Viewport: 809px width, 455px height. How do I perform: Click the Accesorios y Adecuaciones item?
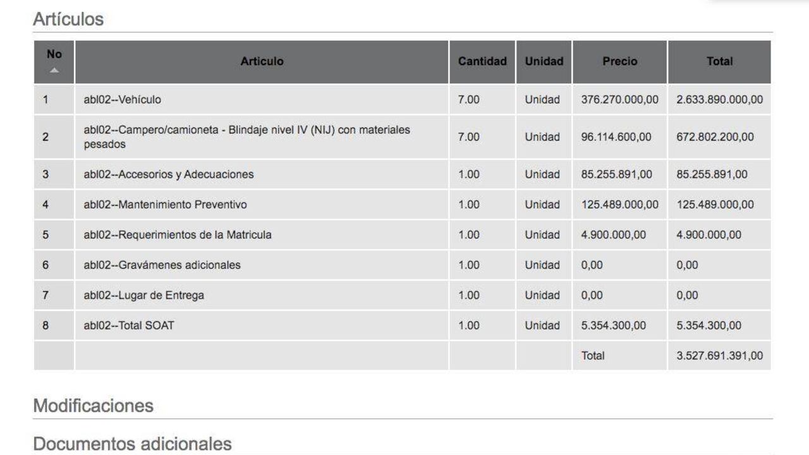coord(169,174)
